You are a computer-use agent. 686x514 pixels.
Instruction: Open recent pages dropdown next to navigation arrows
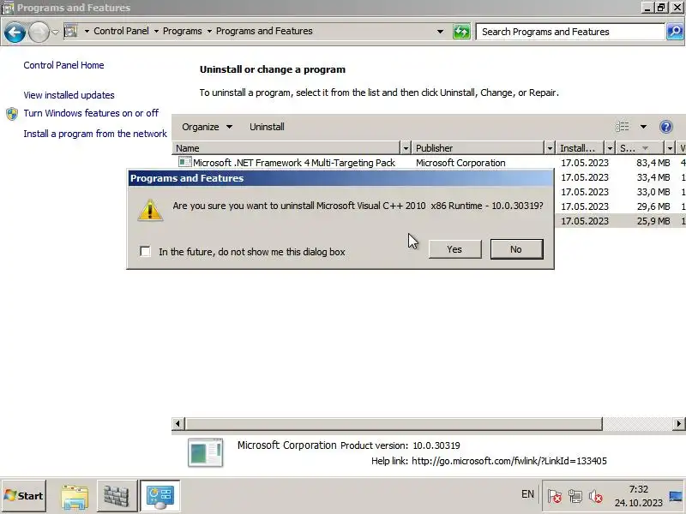pos(55,32)
